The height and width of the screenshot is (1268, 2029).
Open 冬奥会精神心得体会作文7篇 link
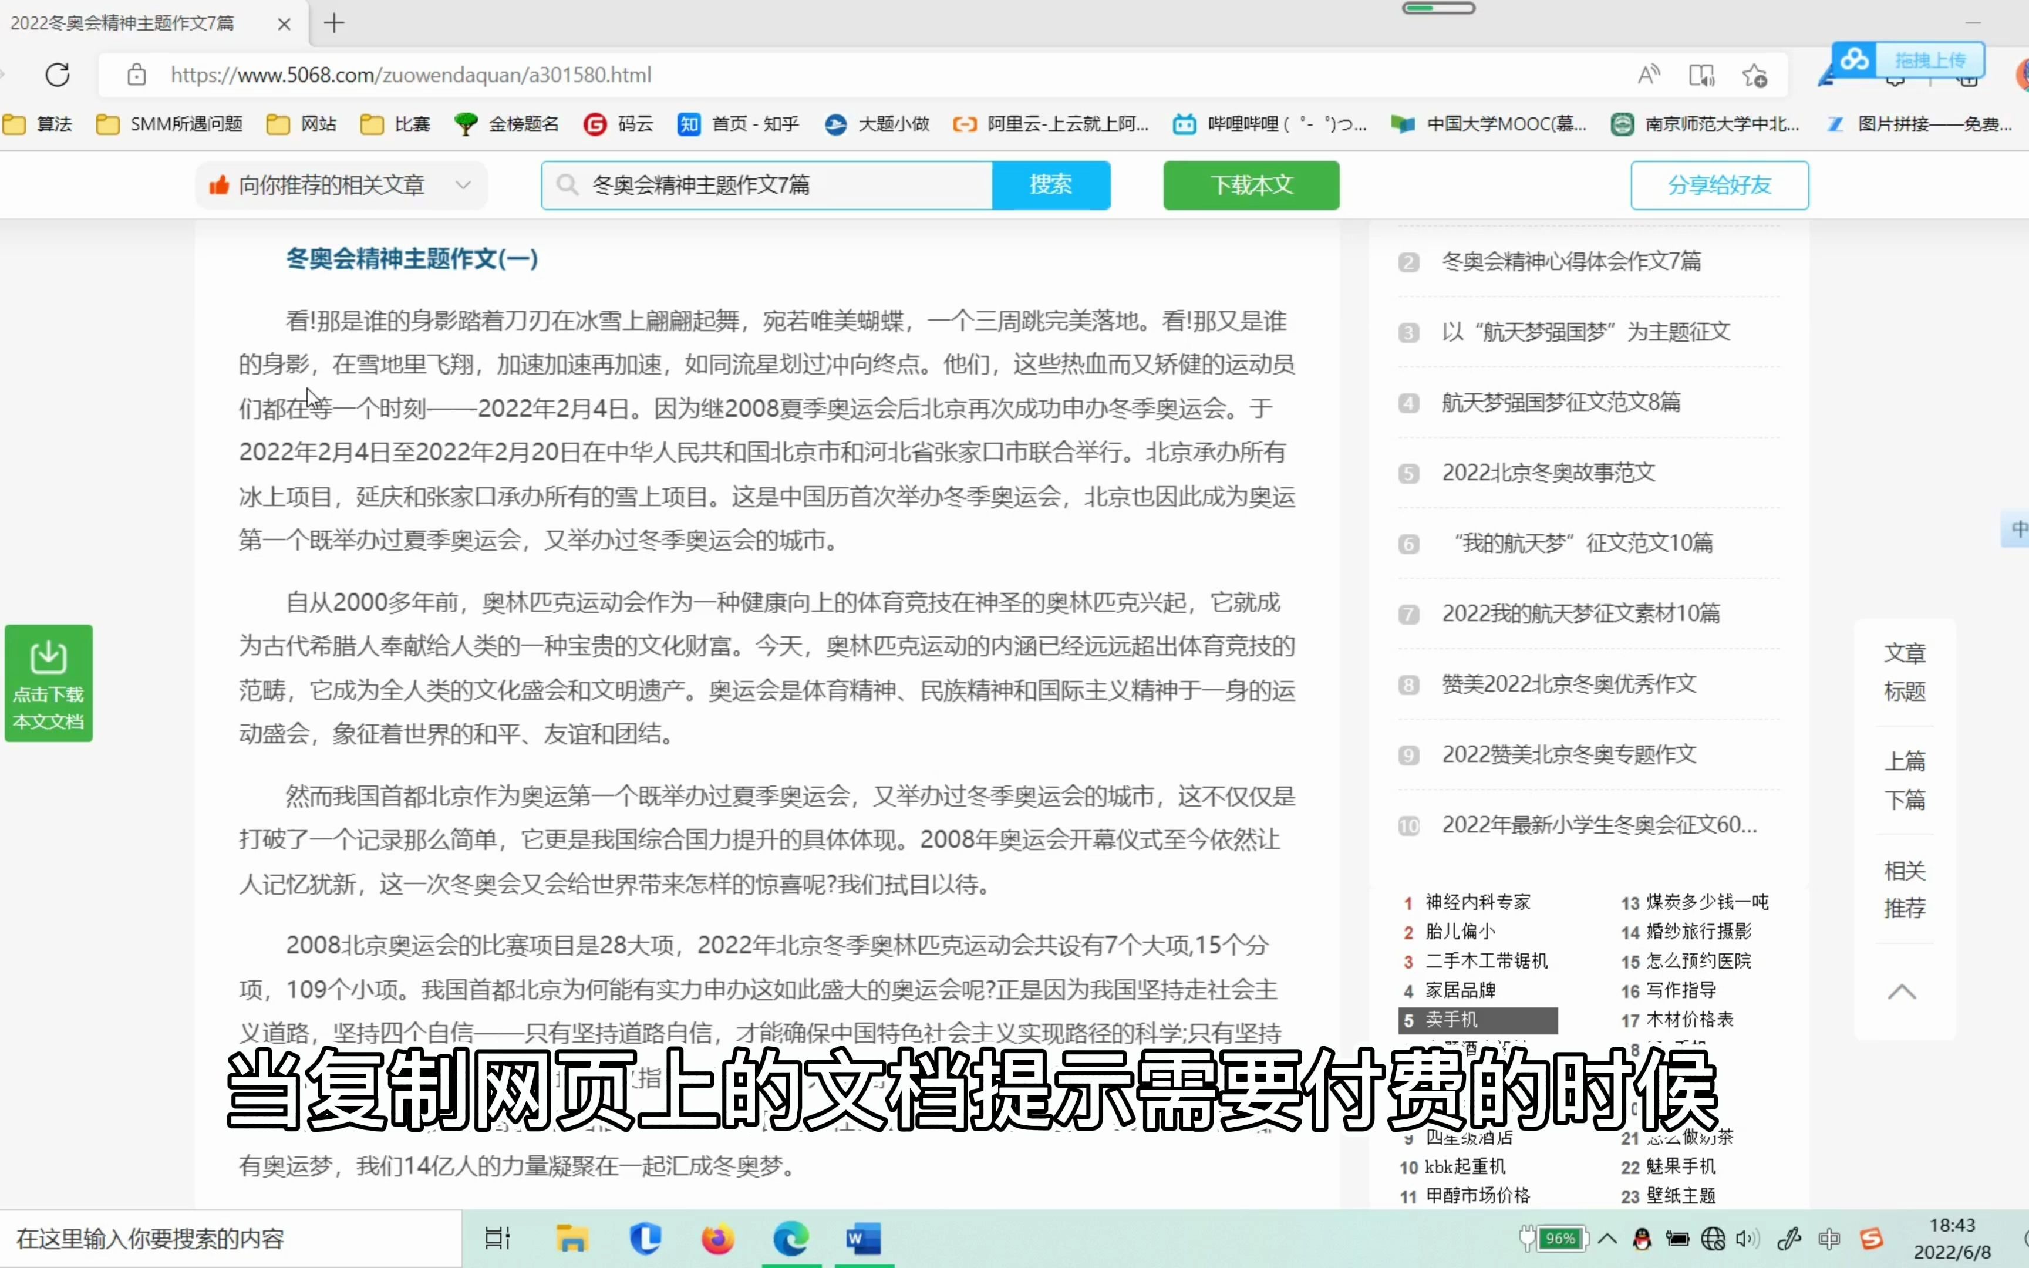pos(1571,262)
